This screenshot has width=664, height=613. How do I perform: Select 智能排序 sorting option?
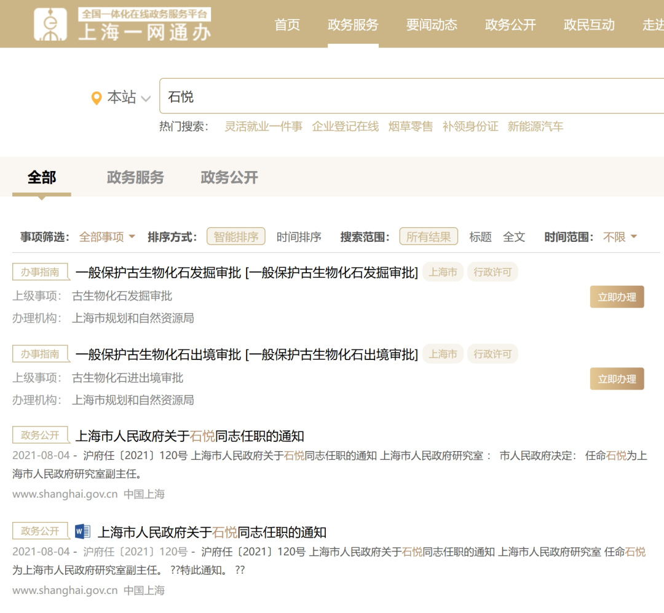tap(236, 236)
